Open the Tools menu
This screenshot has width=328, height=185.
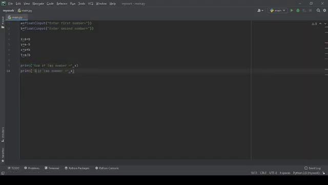(x=81, y=4)
